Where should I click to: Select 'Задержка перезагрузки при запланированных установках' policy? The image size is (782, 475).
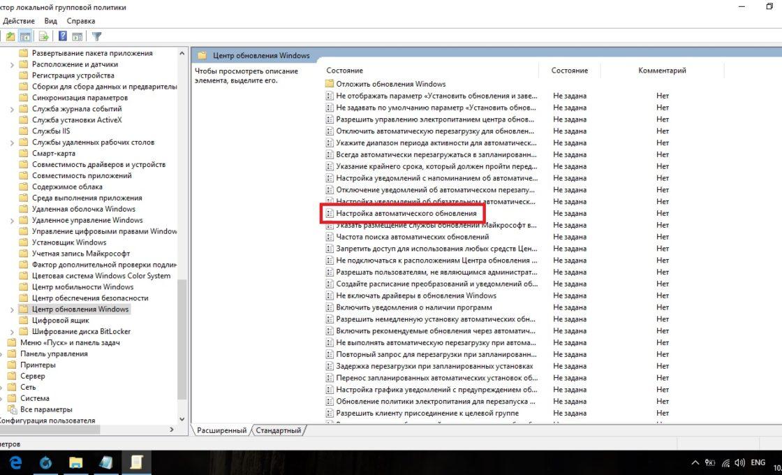coord(434,366)
